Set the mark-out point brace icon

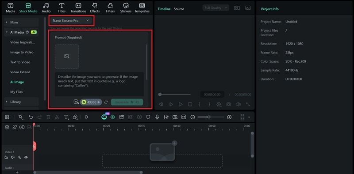coord(209,104)
